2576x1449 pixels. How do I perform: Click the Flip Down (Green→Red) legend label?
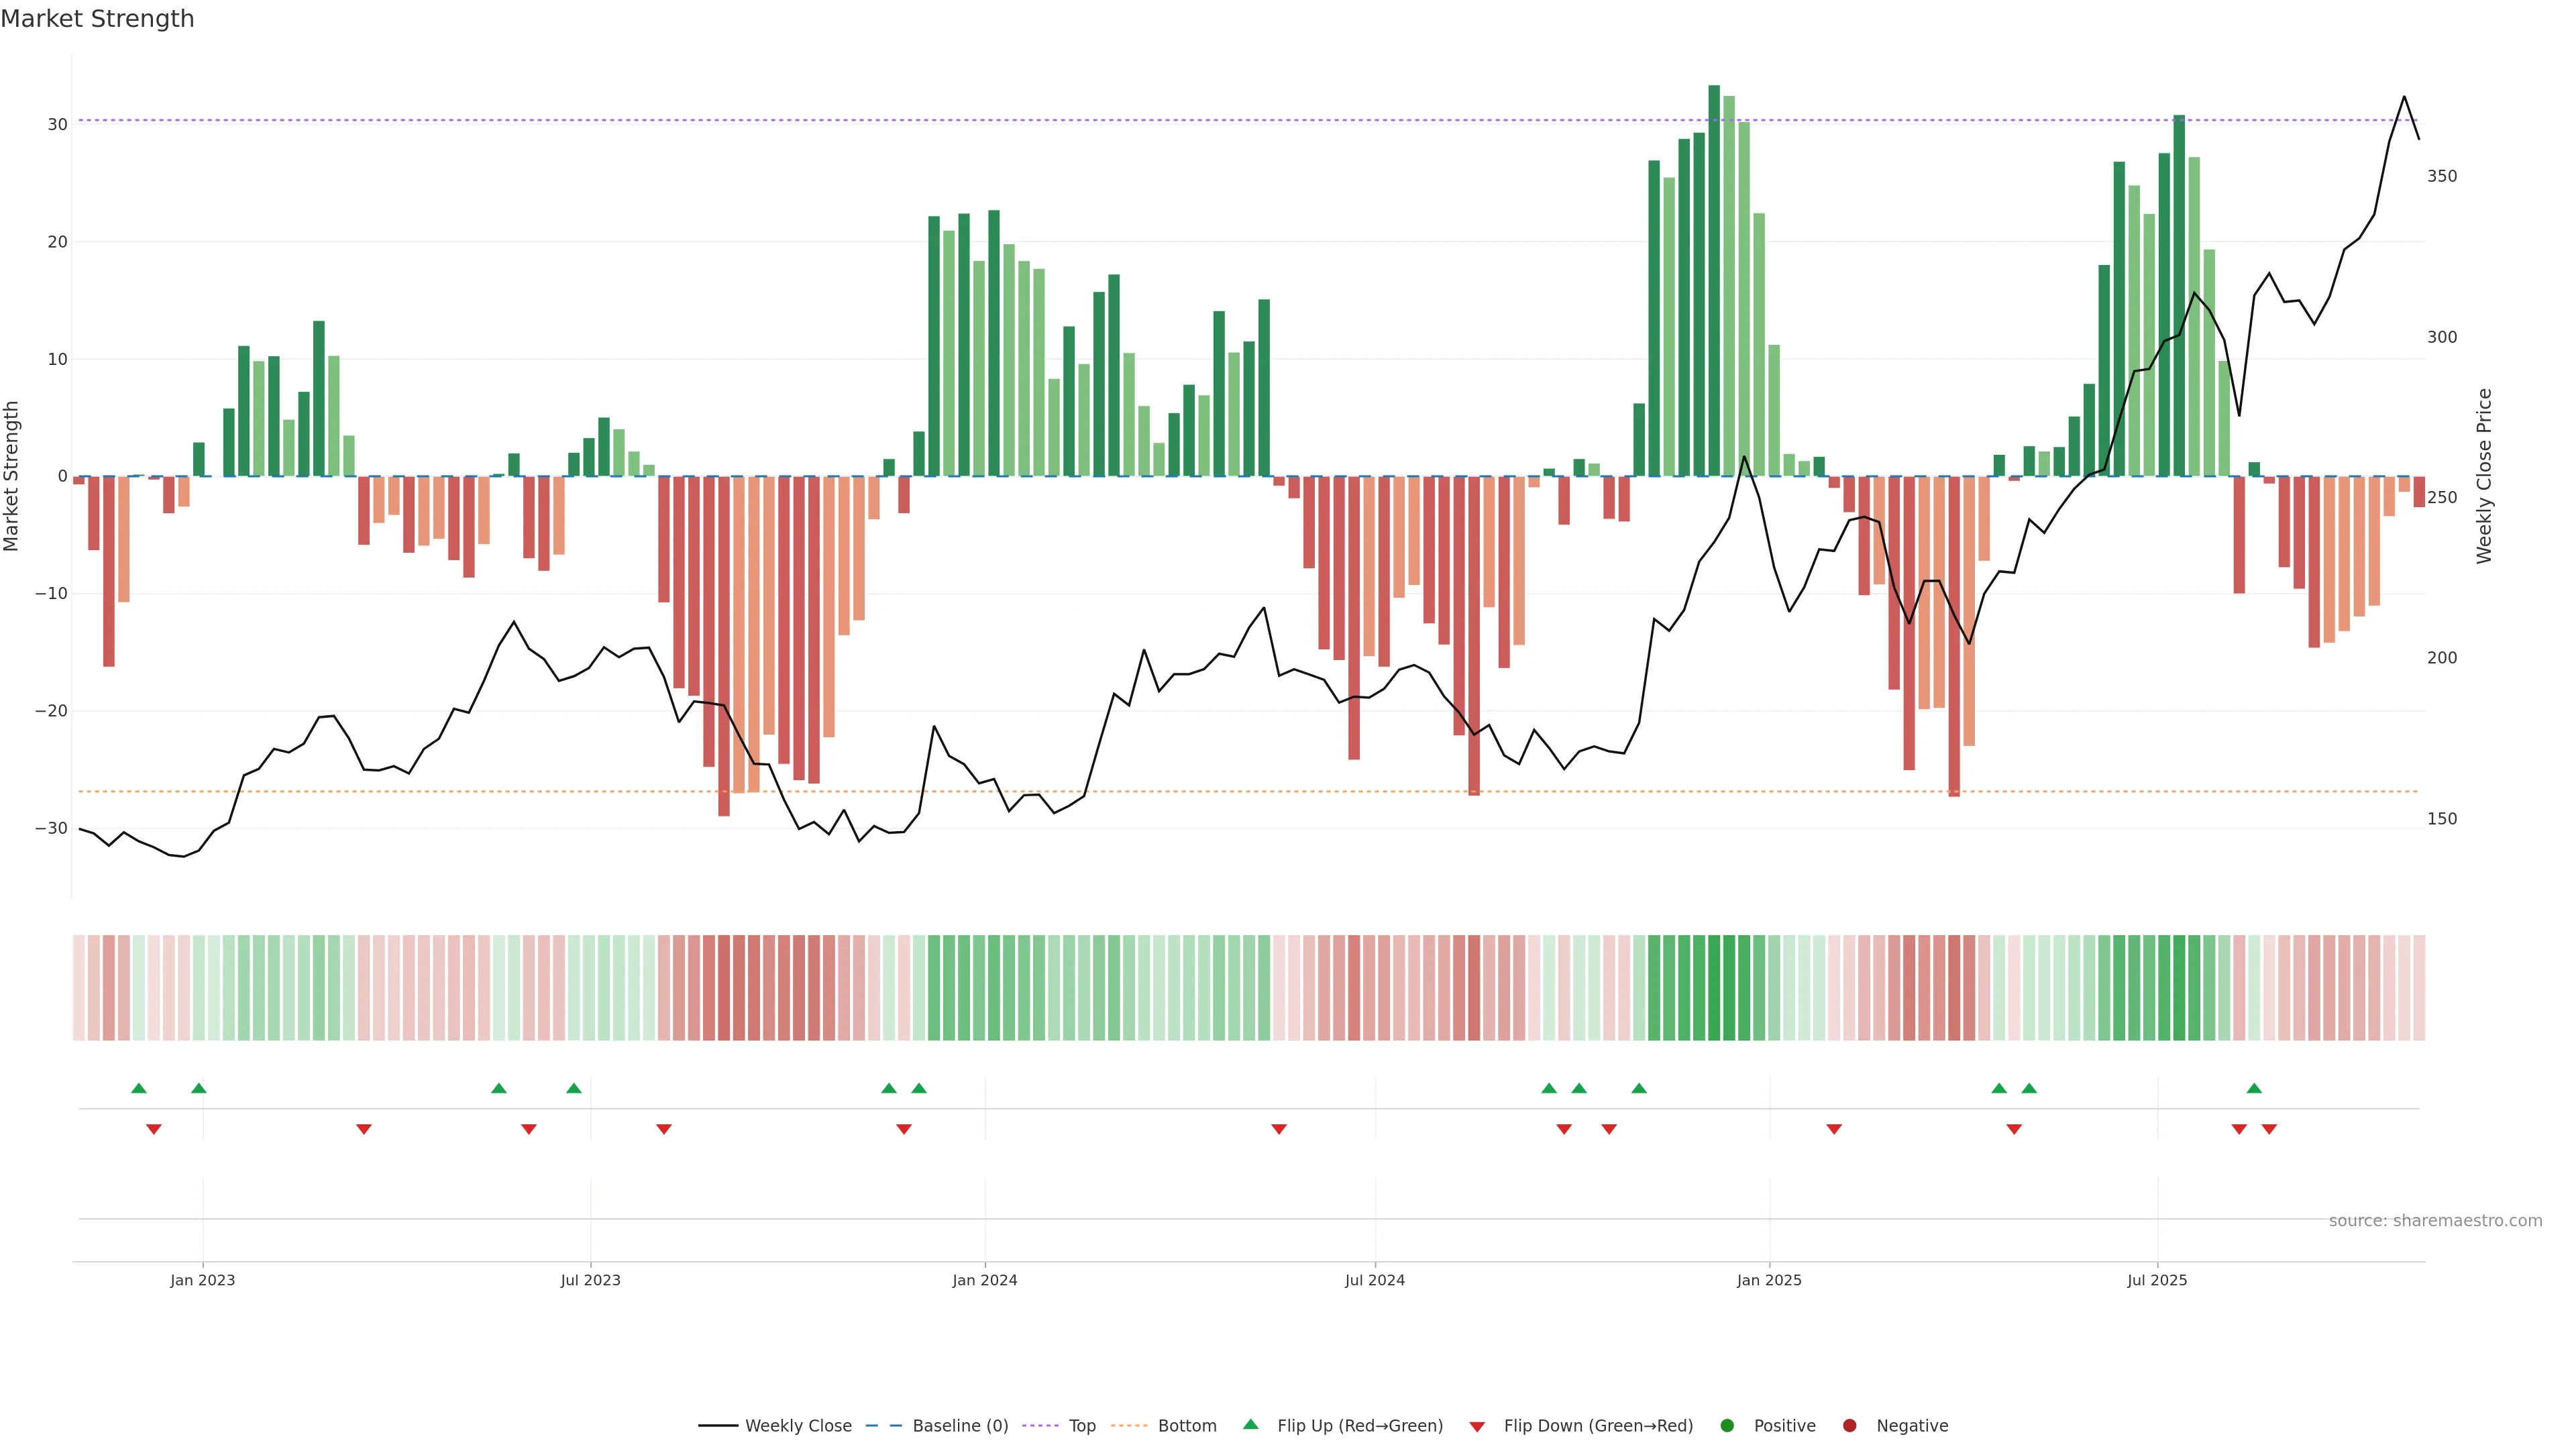(1598, 1426)
